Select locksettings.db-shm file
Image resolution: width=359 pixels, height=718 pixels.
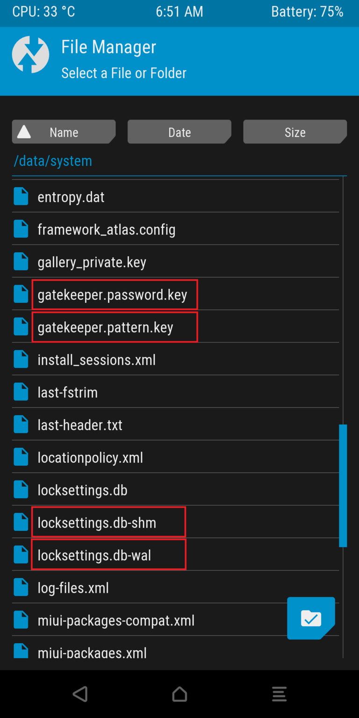pos(97,523)
